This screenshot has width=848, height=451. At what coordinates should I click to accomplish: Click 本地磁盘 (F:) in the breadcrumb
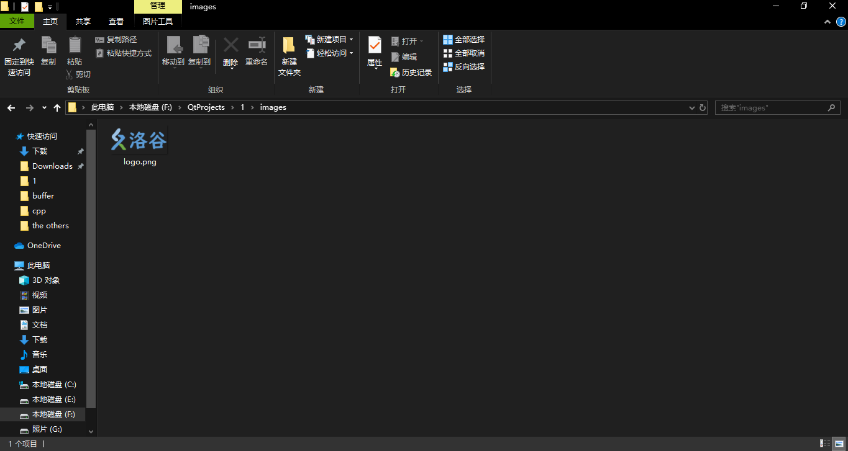click(150, 108)
